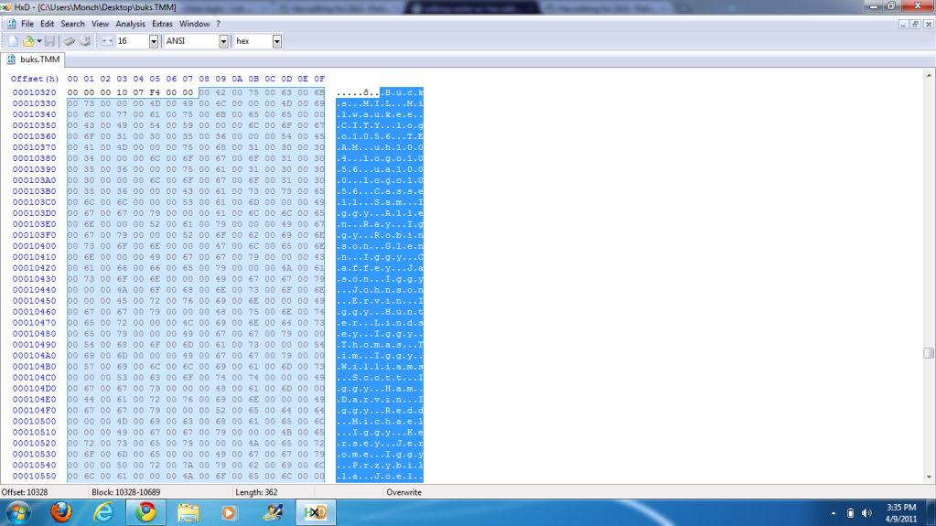936x526 pixels.
Task: Click the Overwrite mode status bar indicator
Action: [x=404, y=492]
